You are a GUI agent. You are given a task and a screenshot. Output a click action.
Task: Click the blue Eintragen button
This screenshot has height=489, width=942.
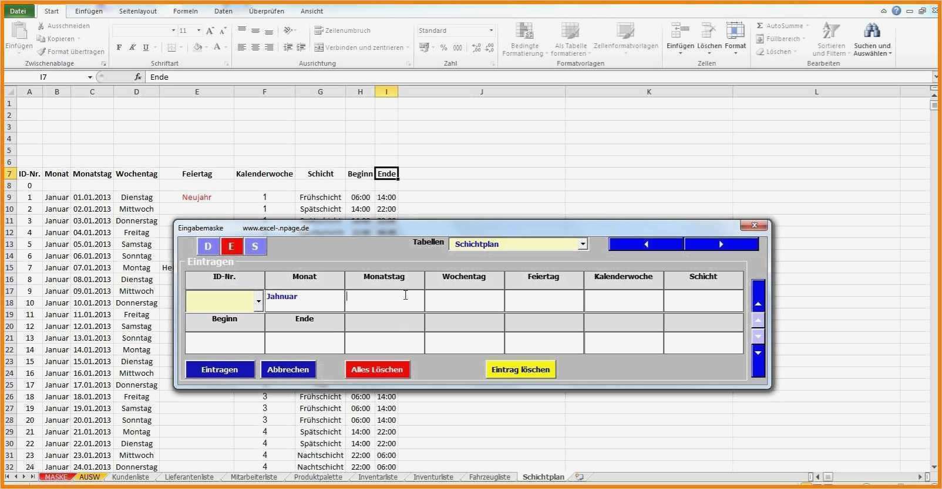[x=220, y=369]
